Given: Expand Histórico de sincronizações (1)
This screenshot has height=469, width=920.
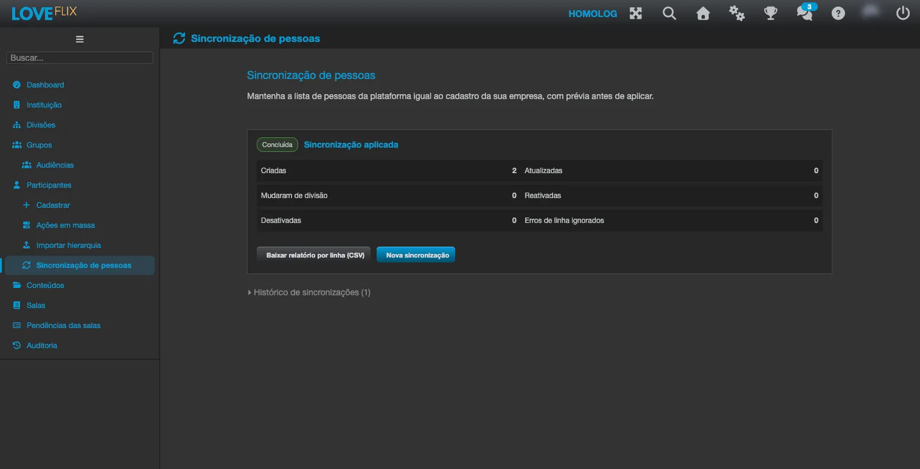Looking at the screenshot, I should tap(309, 292).
